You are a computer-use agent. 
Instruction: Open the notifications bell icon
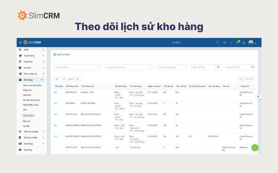click(244, 43)
